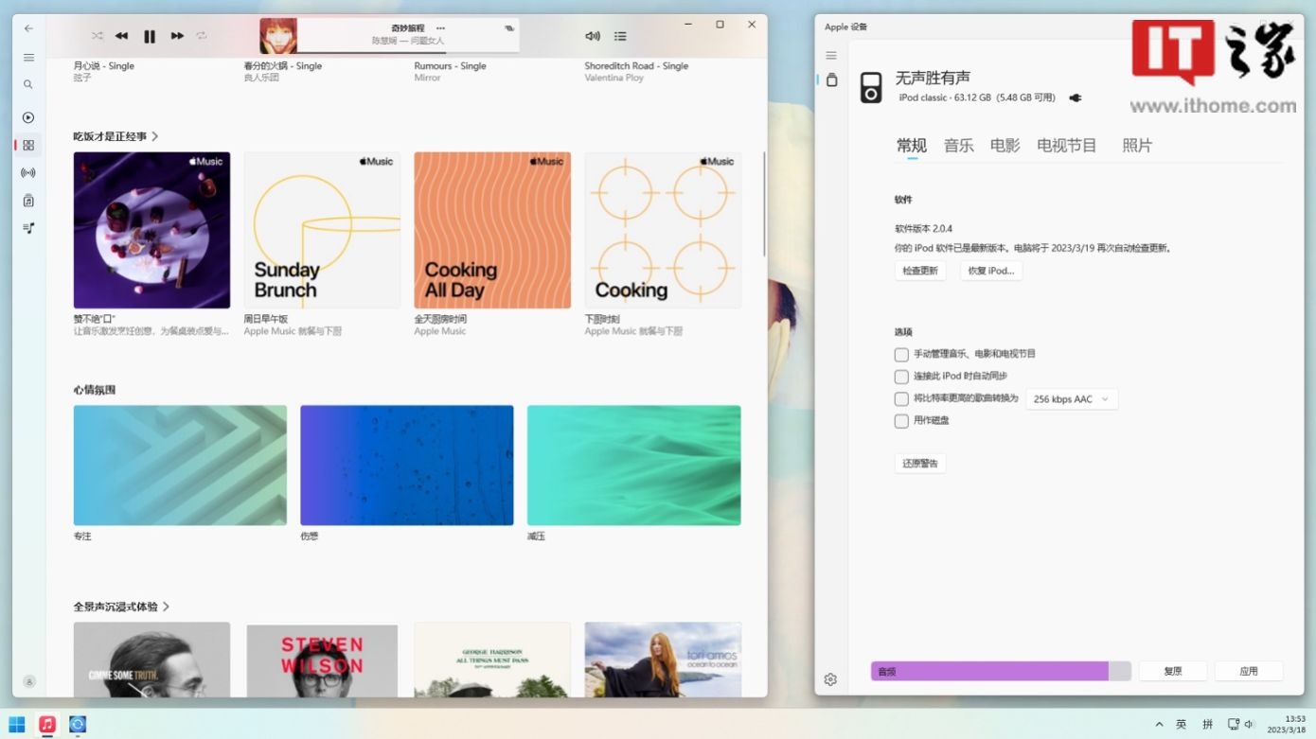This screenshot has width=1316, height=739.
Task: Pause the current song
Action: tap(150, 36)
